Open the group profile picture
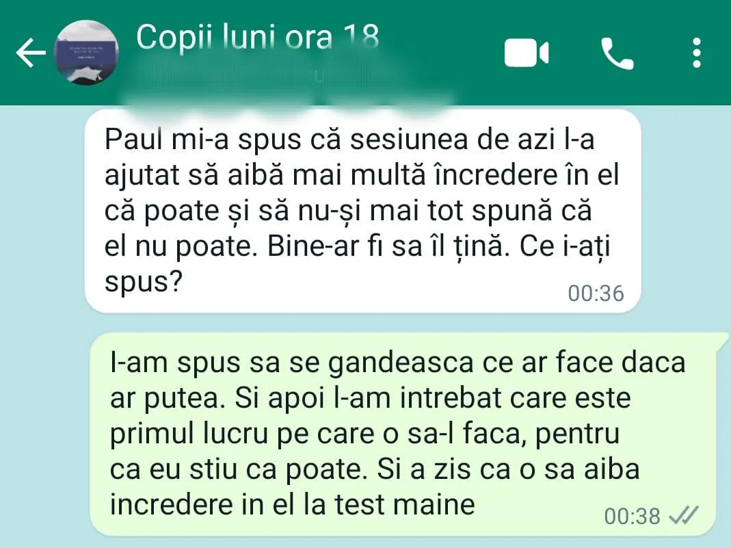This screenshot has height=548, width=731. click(85, 53)
